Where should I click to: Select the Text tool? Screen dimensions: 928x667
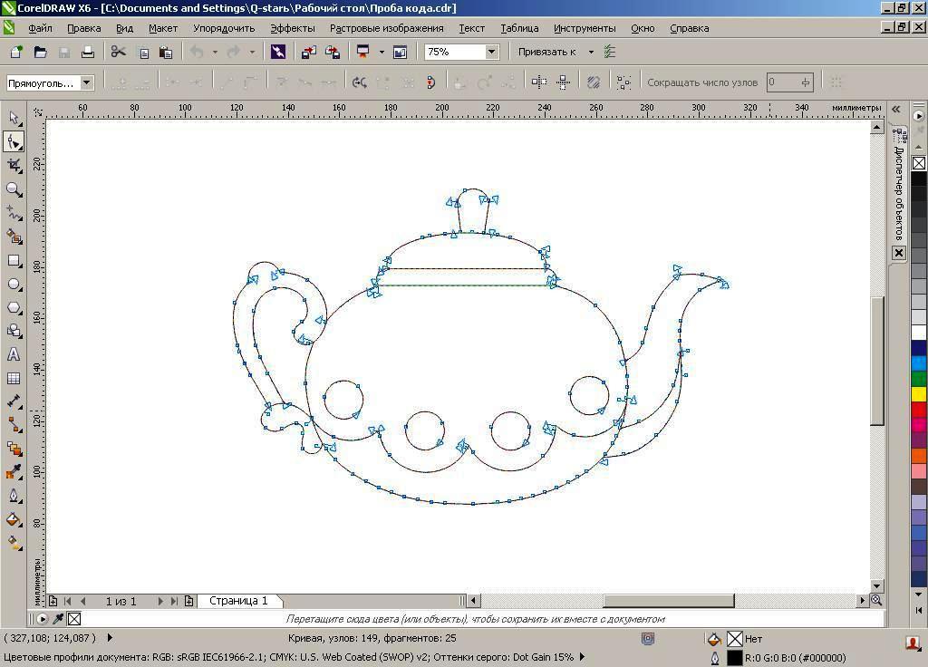click(x=14, y=354)
